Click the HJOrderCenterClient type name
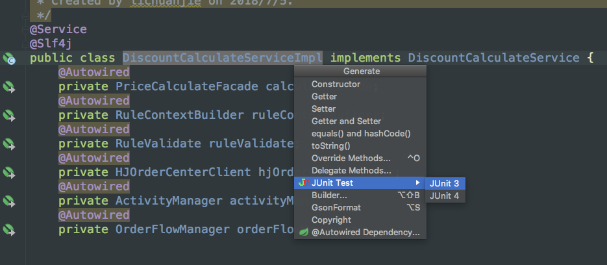The width and height of the screenshot is (607, 265). tap(184, 172)
